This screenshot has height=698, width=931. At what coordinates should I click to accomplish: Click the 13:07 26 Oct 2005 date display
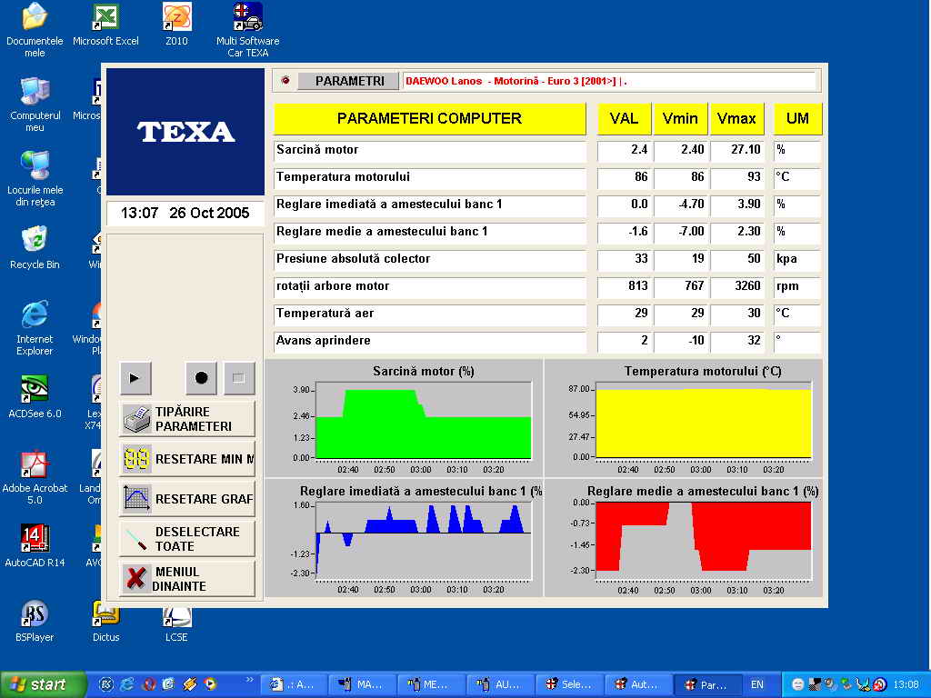coord(185,213)
